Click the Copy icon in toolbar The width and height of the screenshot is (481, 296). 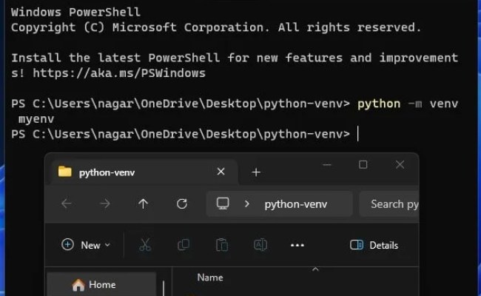click(x=184, y=245)
